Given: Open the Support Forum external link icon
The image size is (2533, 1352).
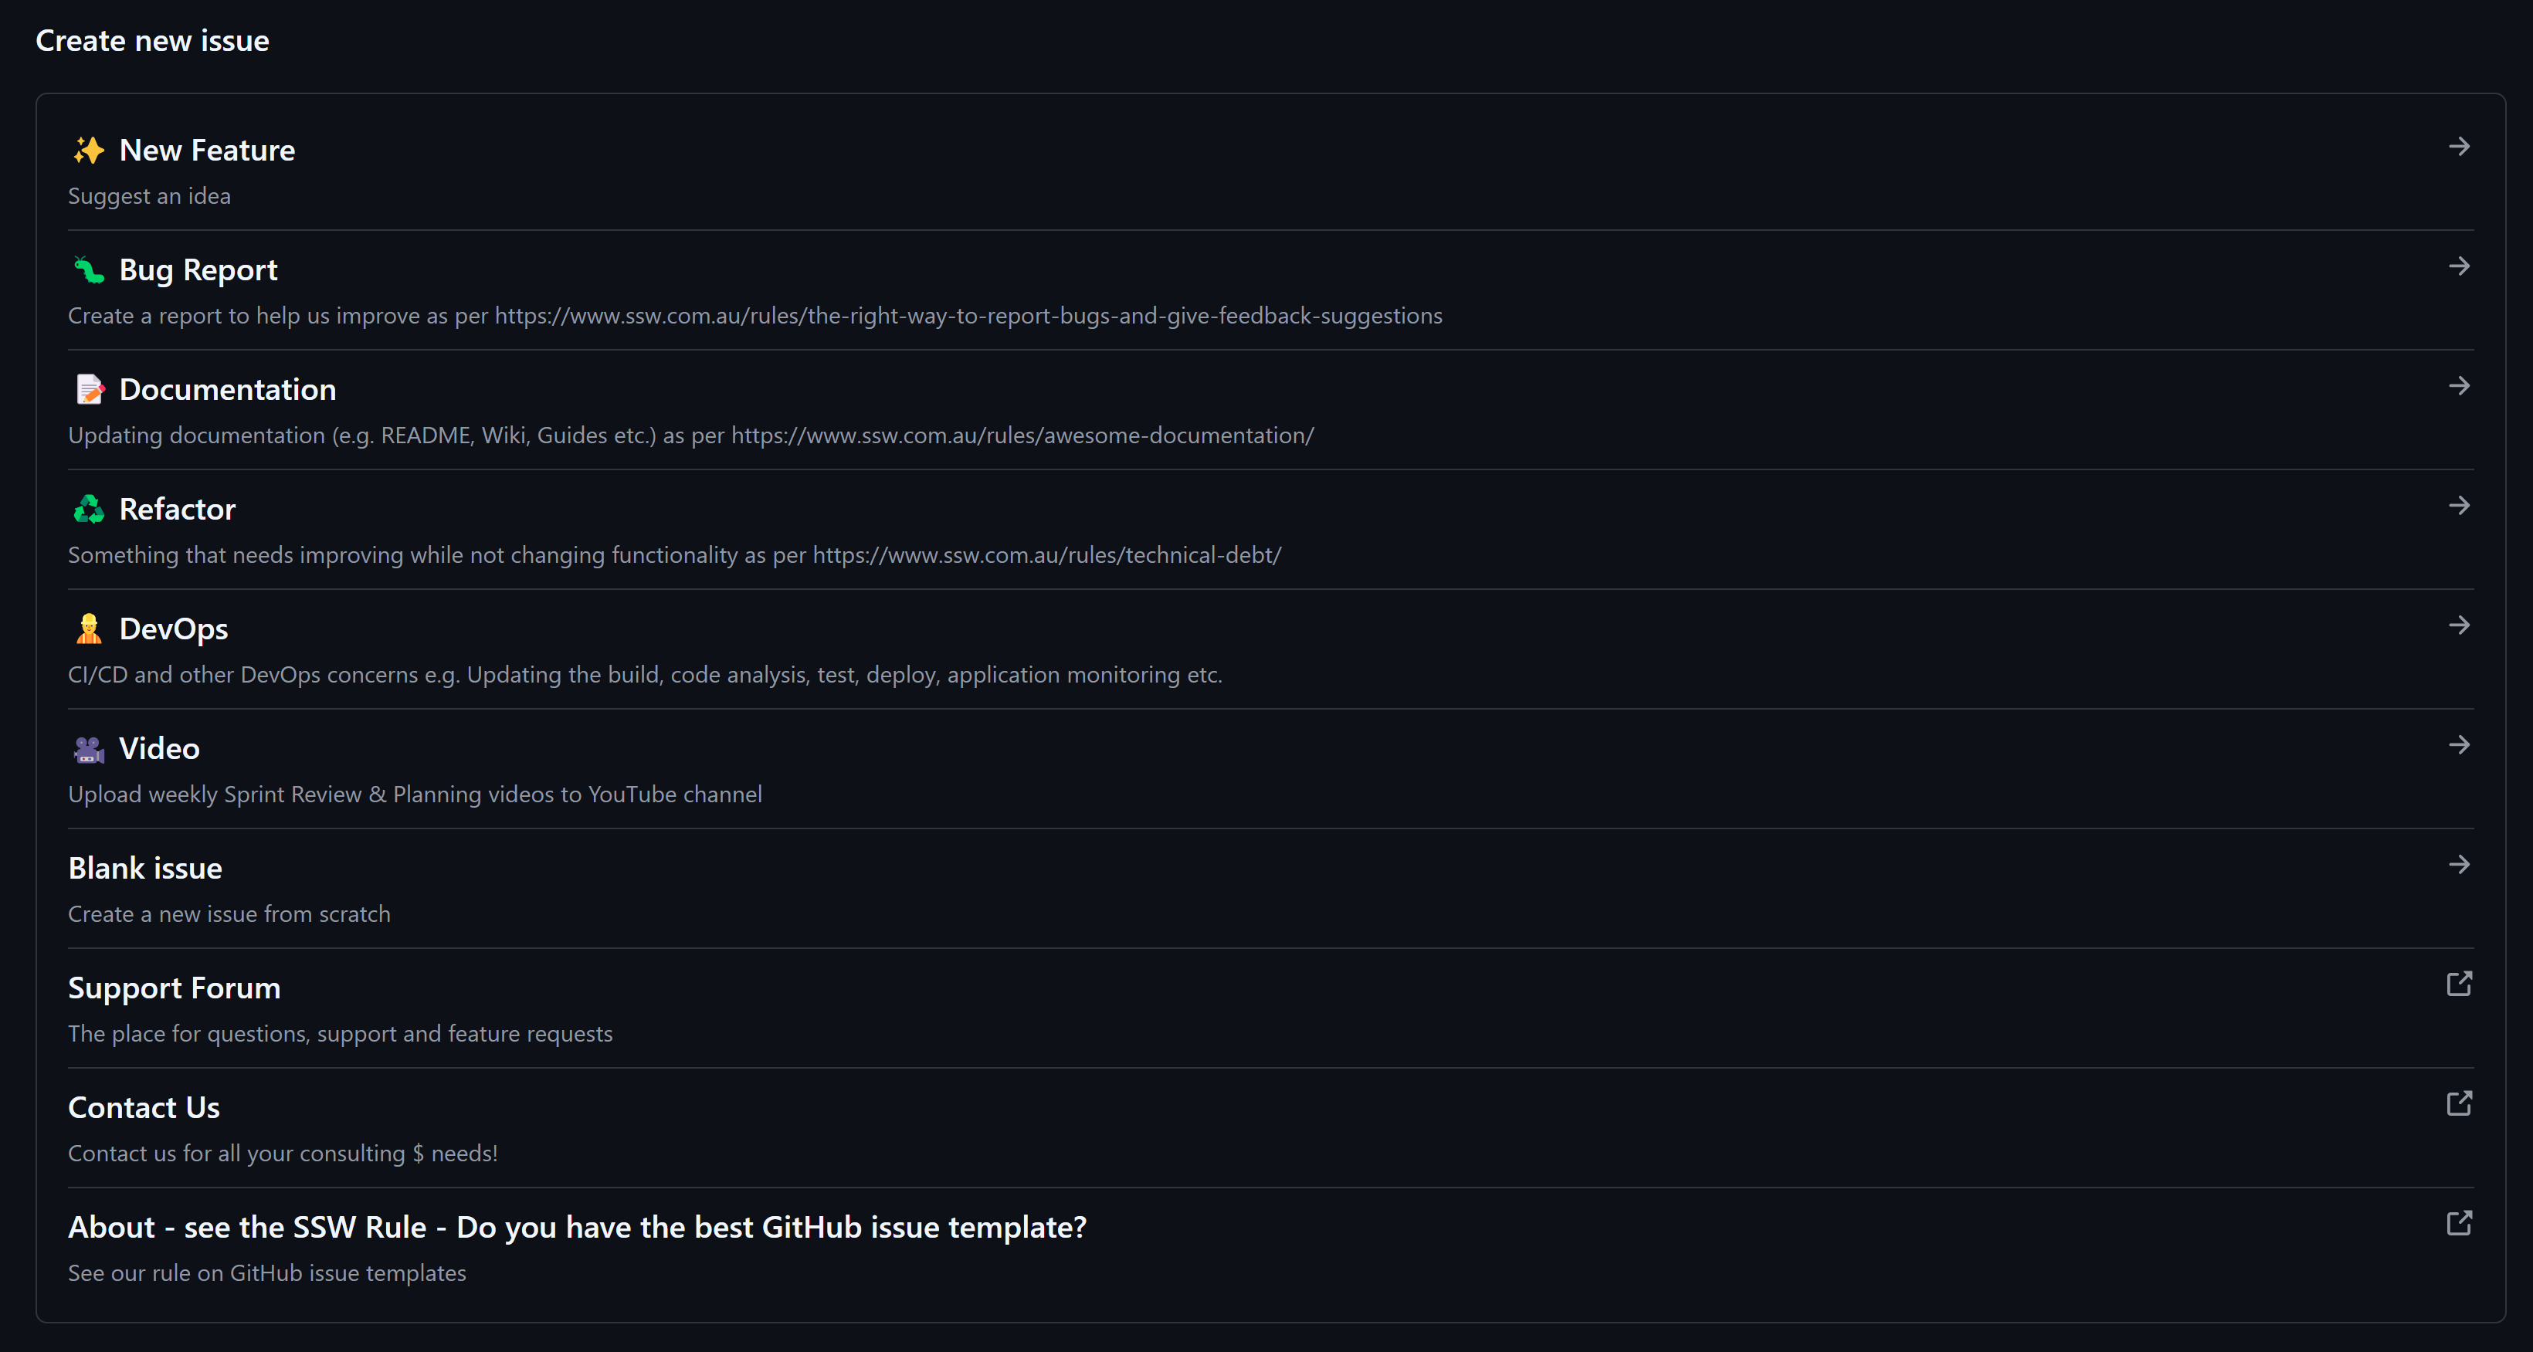Looking at the screenshot, I should coord(2458,983).
